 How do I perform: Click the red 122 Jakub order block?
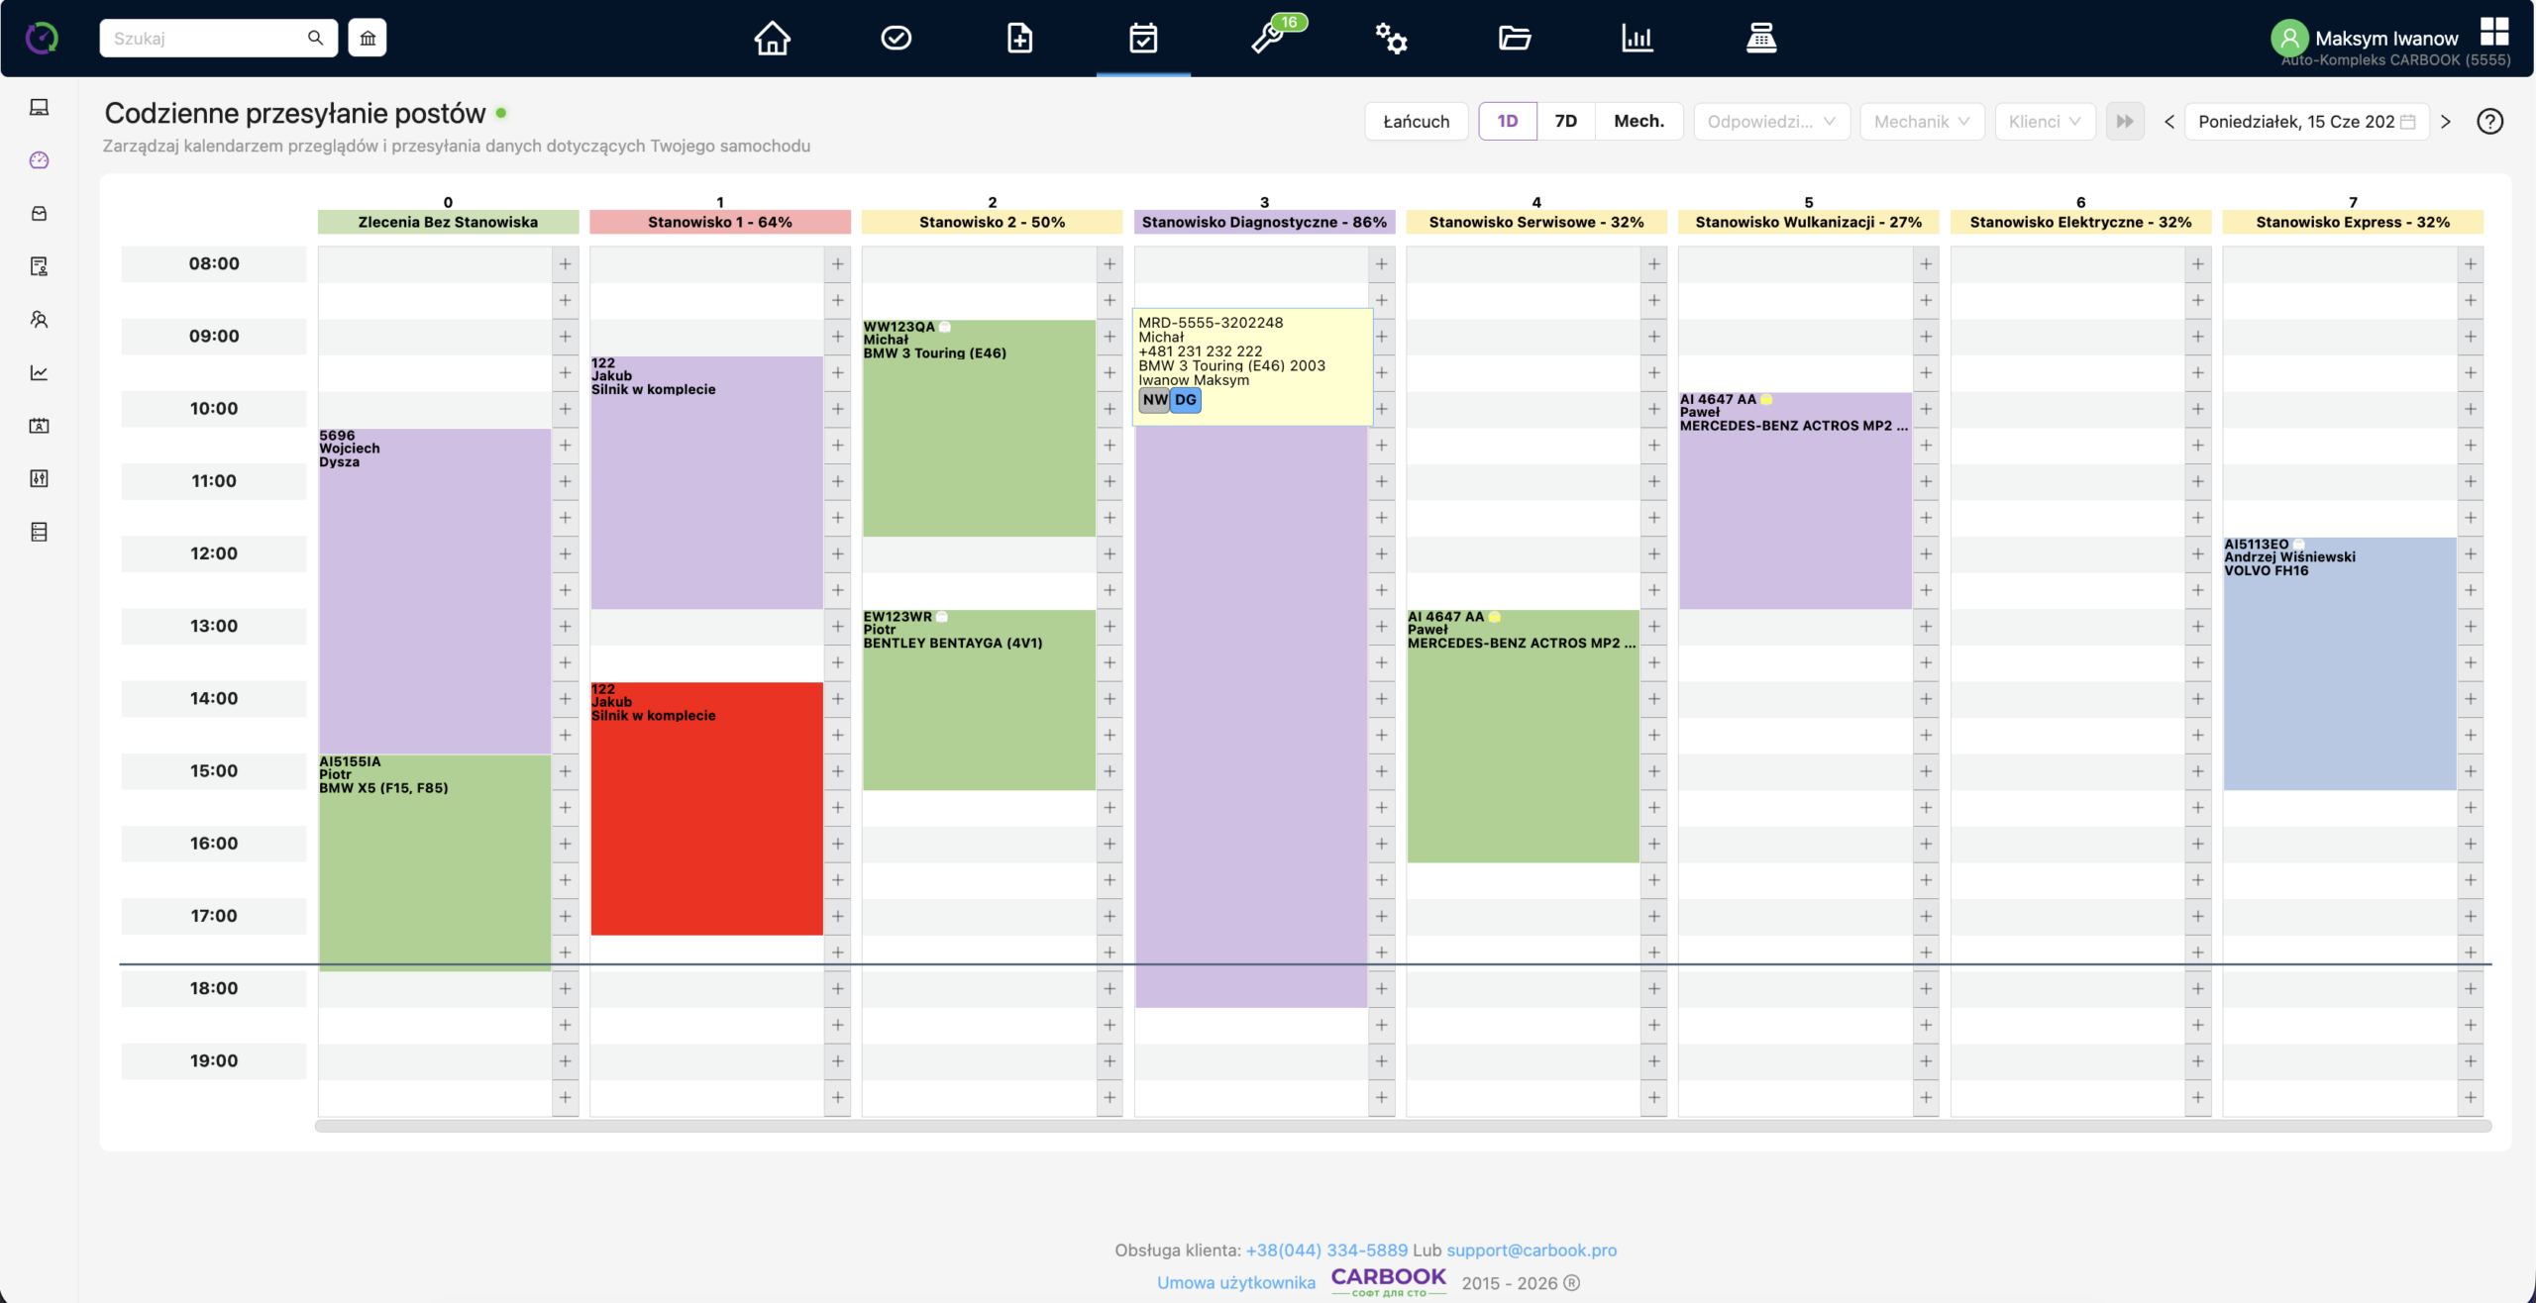coord(706,808)
